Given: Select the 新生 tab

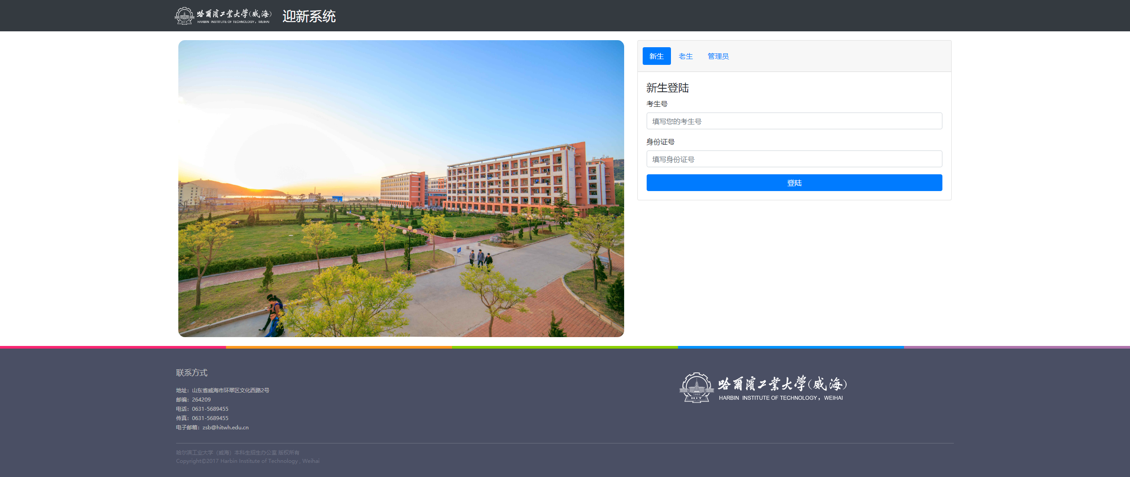Looking at the screenshot, I should (656, 56).
